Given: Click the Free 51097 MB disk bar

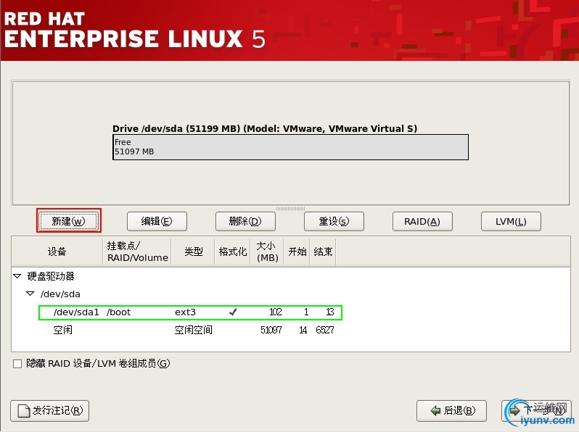Looking at the screenshot, I should tap(290, 147).
